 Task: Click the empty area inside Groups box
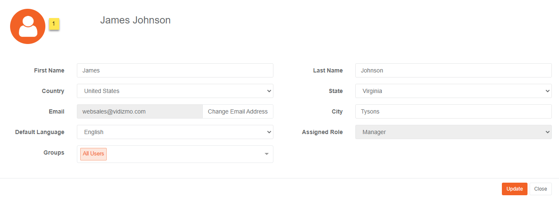click(184, 154)
